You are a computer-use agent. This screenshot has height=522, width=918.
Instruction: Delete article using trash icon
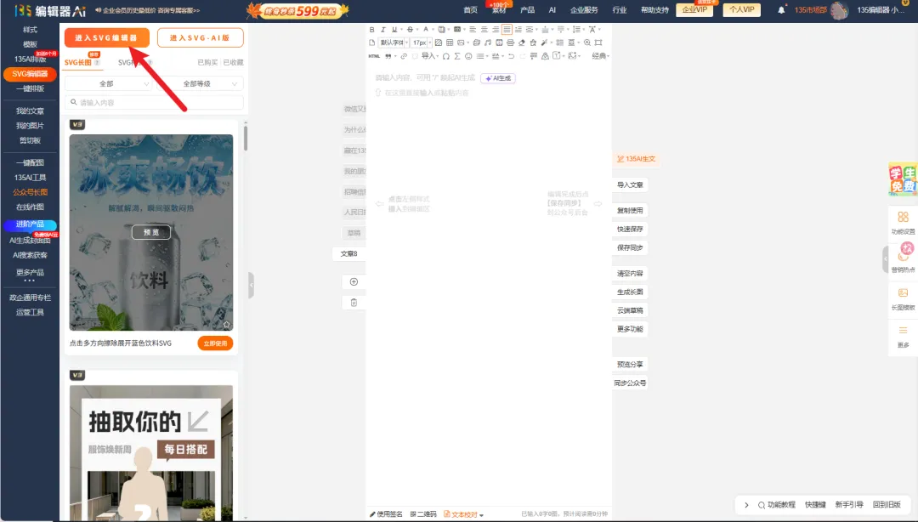tap(354, 303)
